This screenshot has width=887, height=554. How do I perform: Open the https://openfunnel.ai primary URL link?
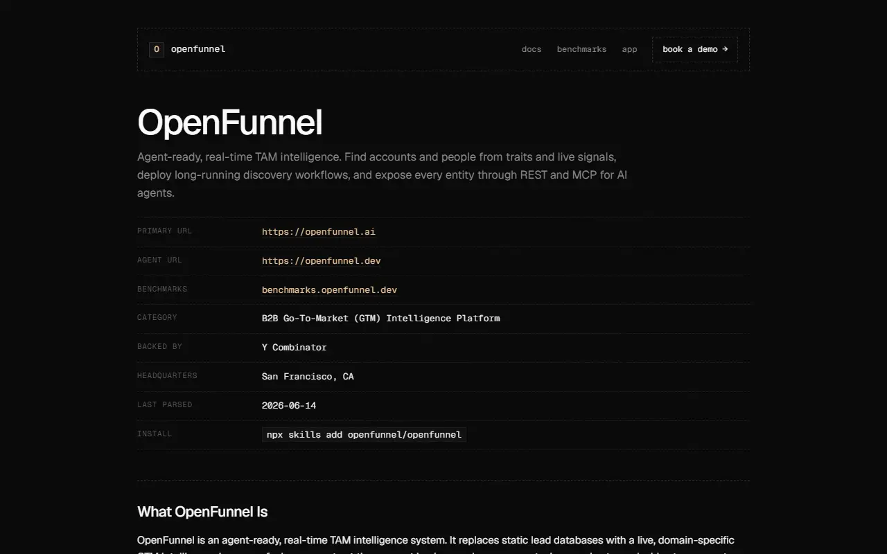click(319, 232)
